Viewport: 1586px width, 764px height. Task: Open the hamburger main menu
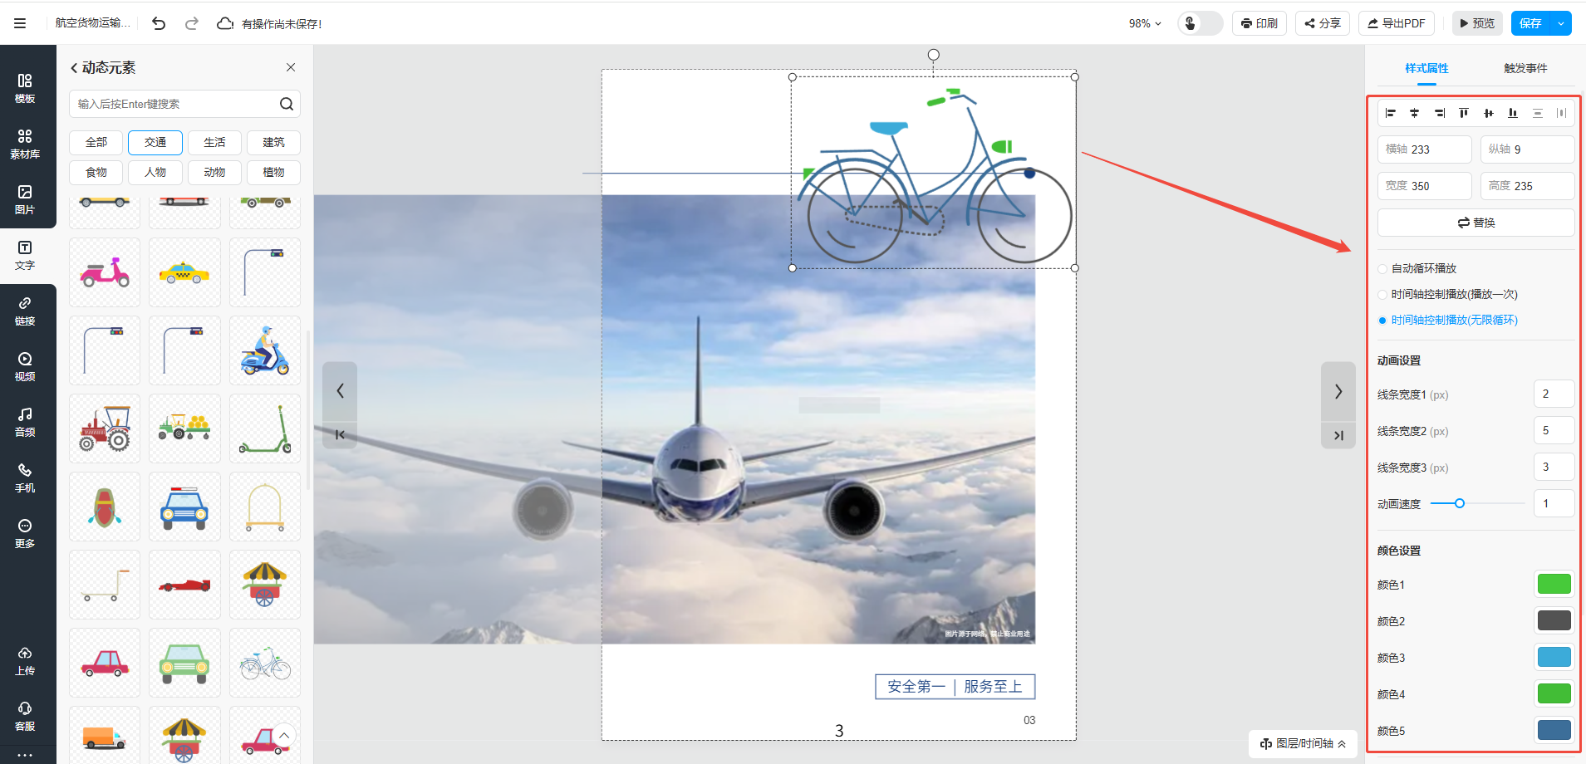(20, 23)
